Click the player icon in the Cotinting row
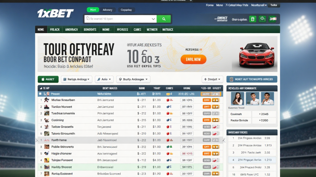316x177 pixels. 47,120
